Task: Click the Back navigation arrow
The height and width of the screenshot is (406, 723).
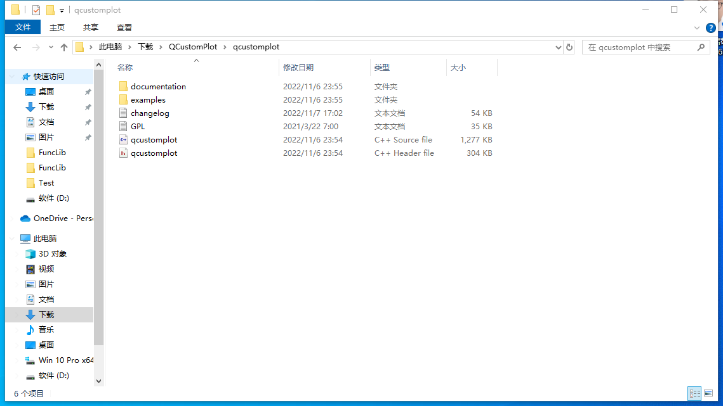Action: click(x=17, y=48)
